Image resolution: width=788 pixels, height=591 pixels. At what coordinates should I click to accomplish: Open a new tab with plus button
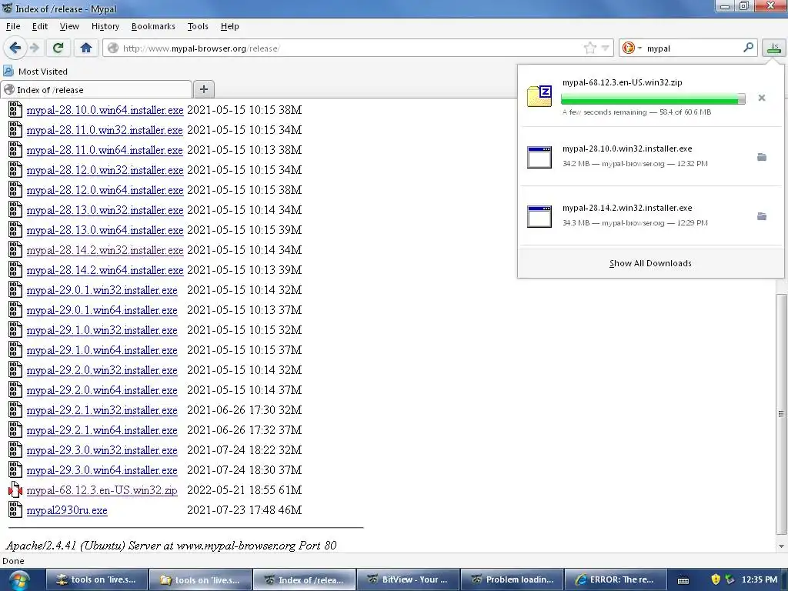[203, 89]
